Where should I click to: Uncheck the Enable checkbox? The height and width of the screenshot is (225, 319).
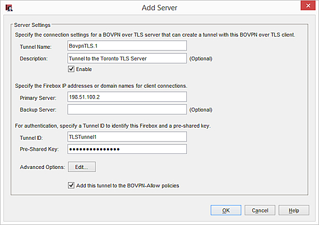71,69
